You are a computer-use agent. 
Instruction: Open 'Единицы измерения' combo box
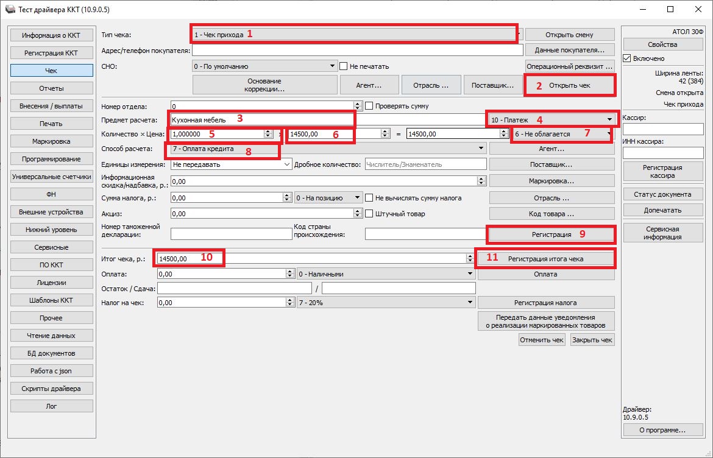click(x=287, y=164)
